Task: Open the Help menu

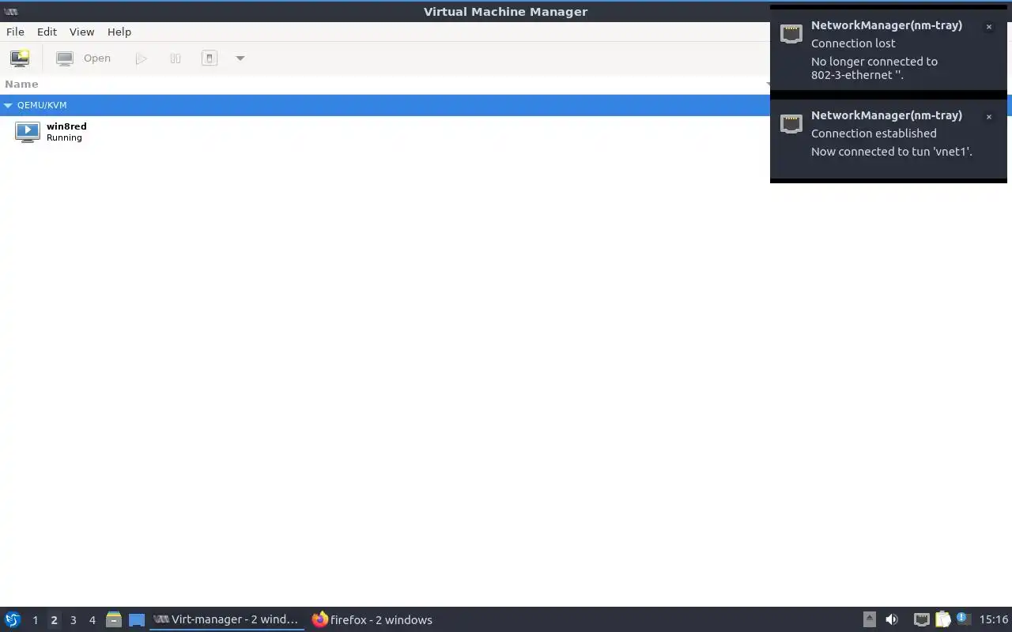Action: point(119,32)
